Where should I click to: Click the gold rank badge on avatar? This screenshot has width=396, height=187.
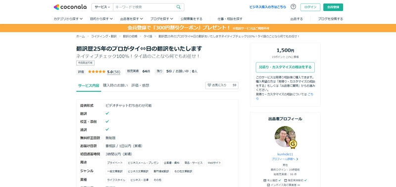(293, 144)
